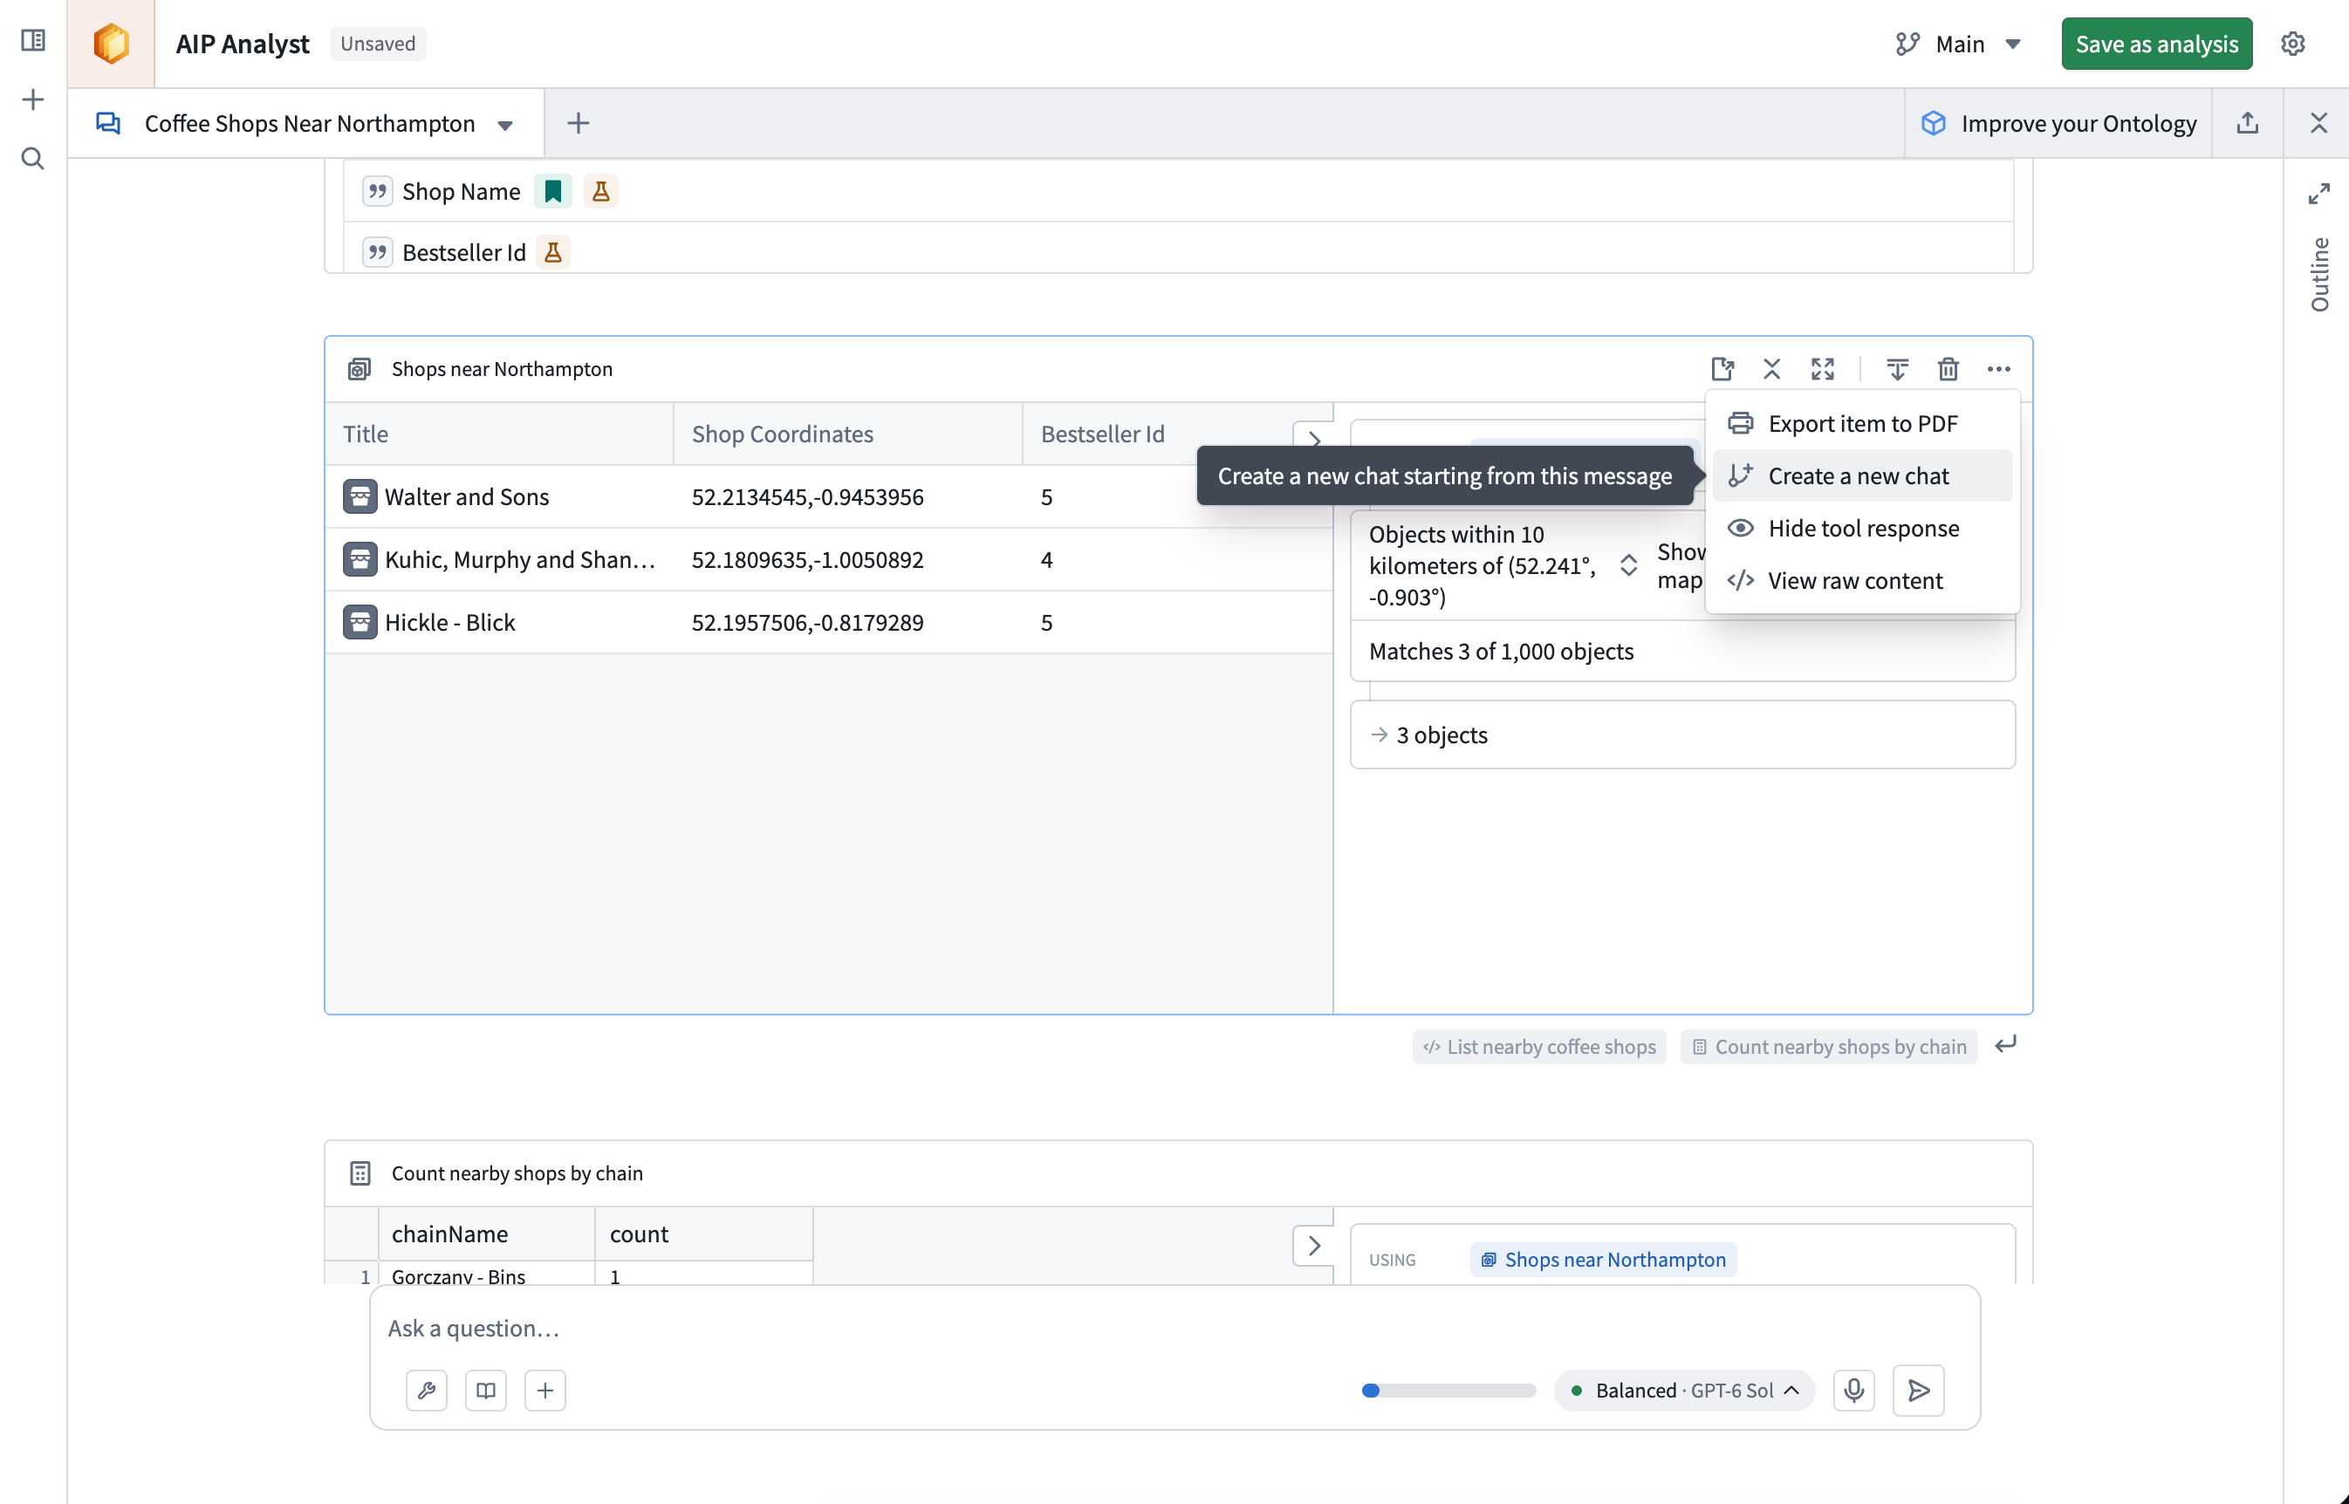Viewport: 2349px width, 1504px height.
Task: Add a new chat tab with plus
Action: click(579, 123)
